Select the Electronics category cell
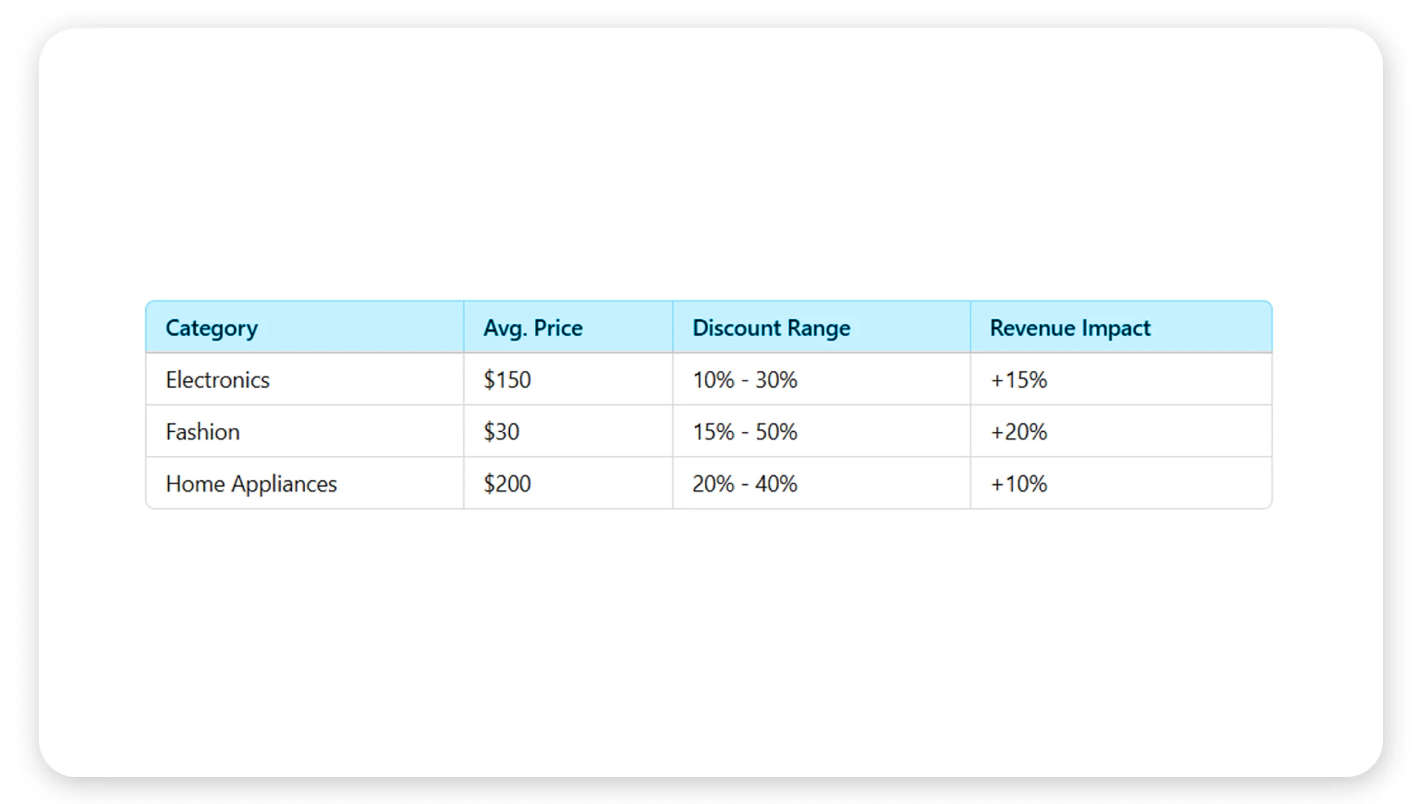 click(304, 379)
